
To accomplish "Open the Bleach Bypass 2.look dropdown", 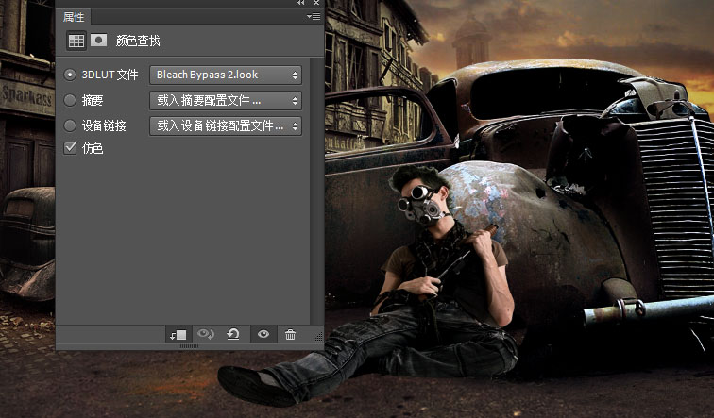I will pos(225,75).
